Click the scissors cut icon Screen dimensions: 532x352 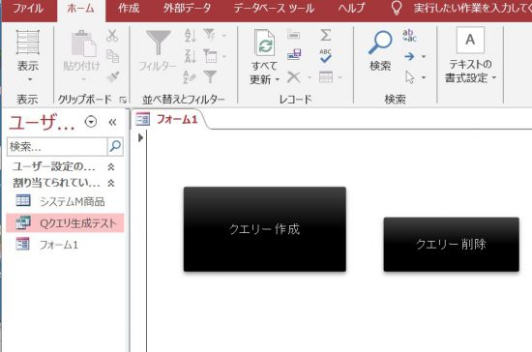112,35
